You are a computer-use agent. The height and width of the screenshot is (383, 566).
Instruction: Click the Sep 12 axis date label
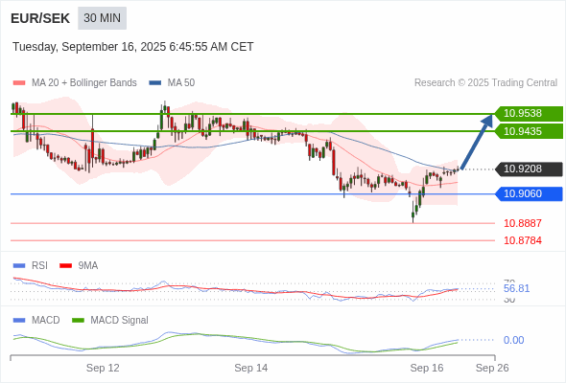[x=103, y=368]
